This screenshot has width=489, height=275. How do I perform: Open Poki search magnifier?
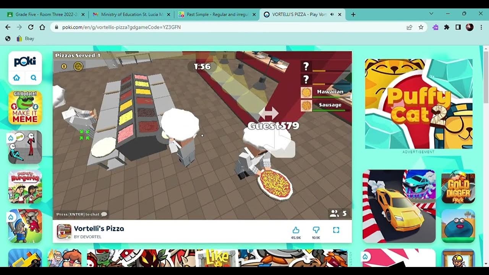point(34,78)
